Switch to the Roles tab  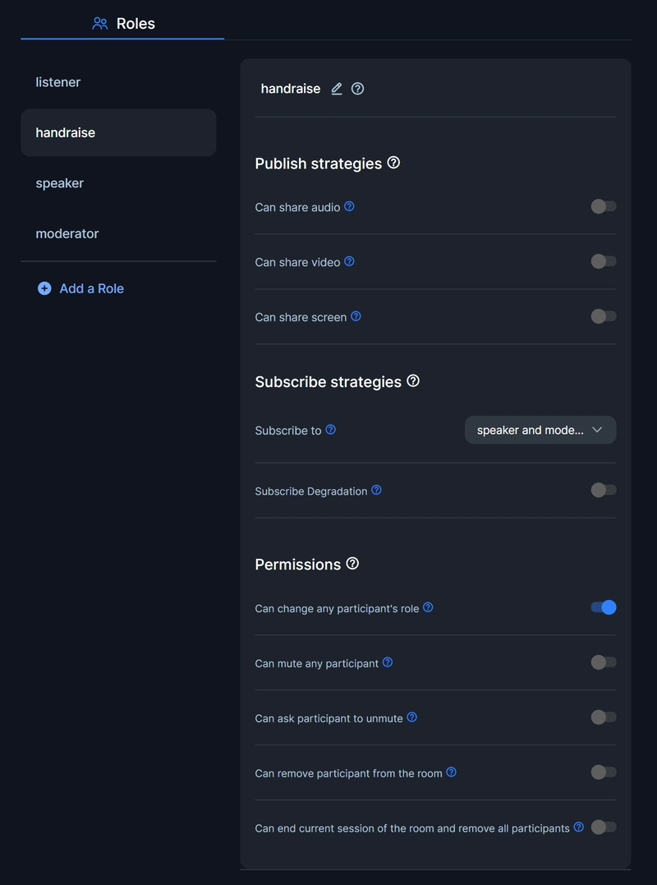[123, 24]
